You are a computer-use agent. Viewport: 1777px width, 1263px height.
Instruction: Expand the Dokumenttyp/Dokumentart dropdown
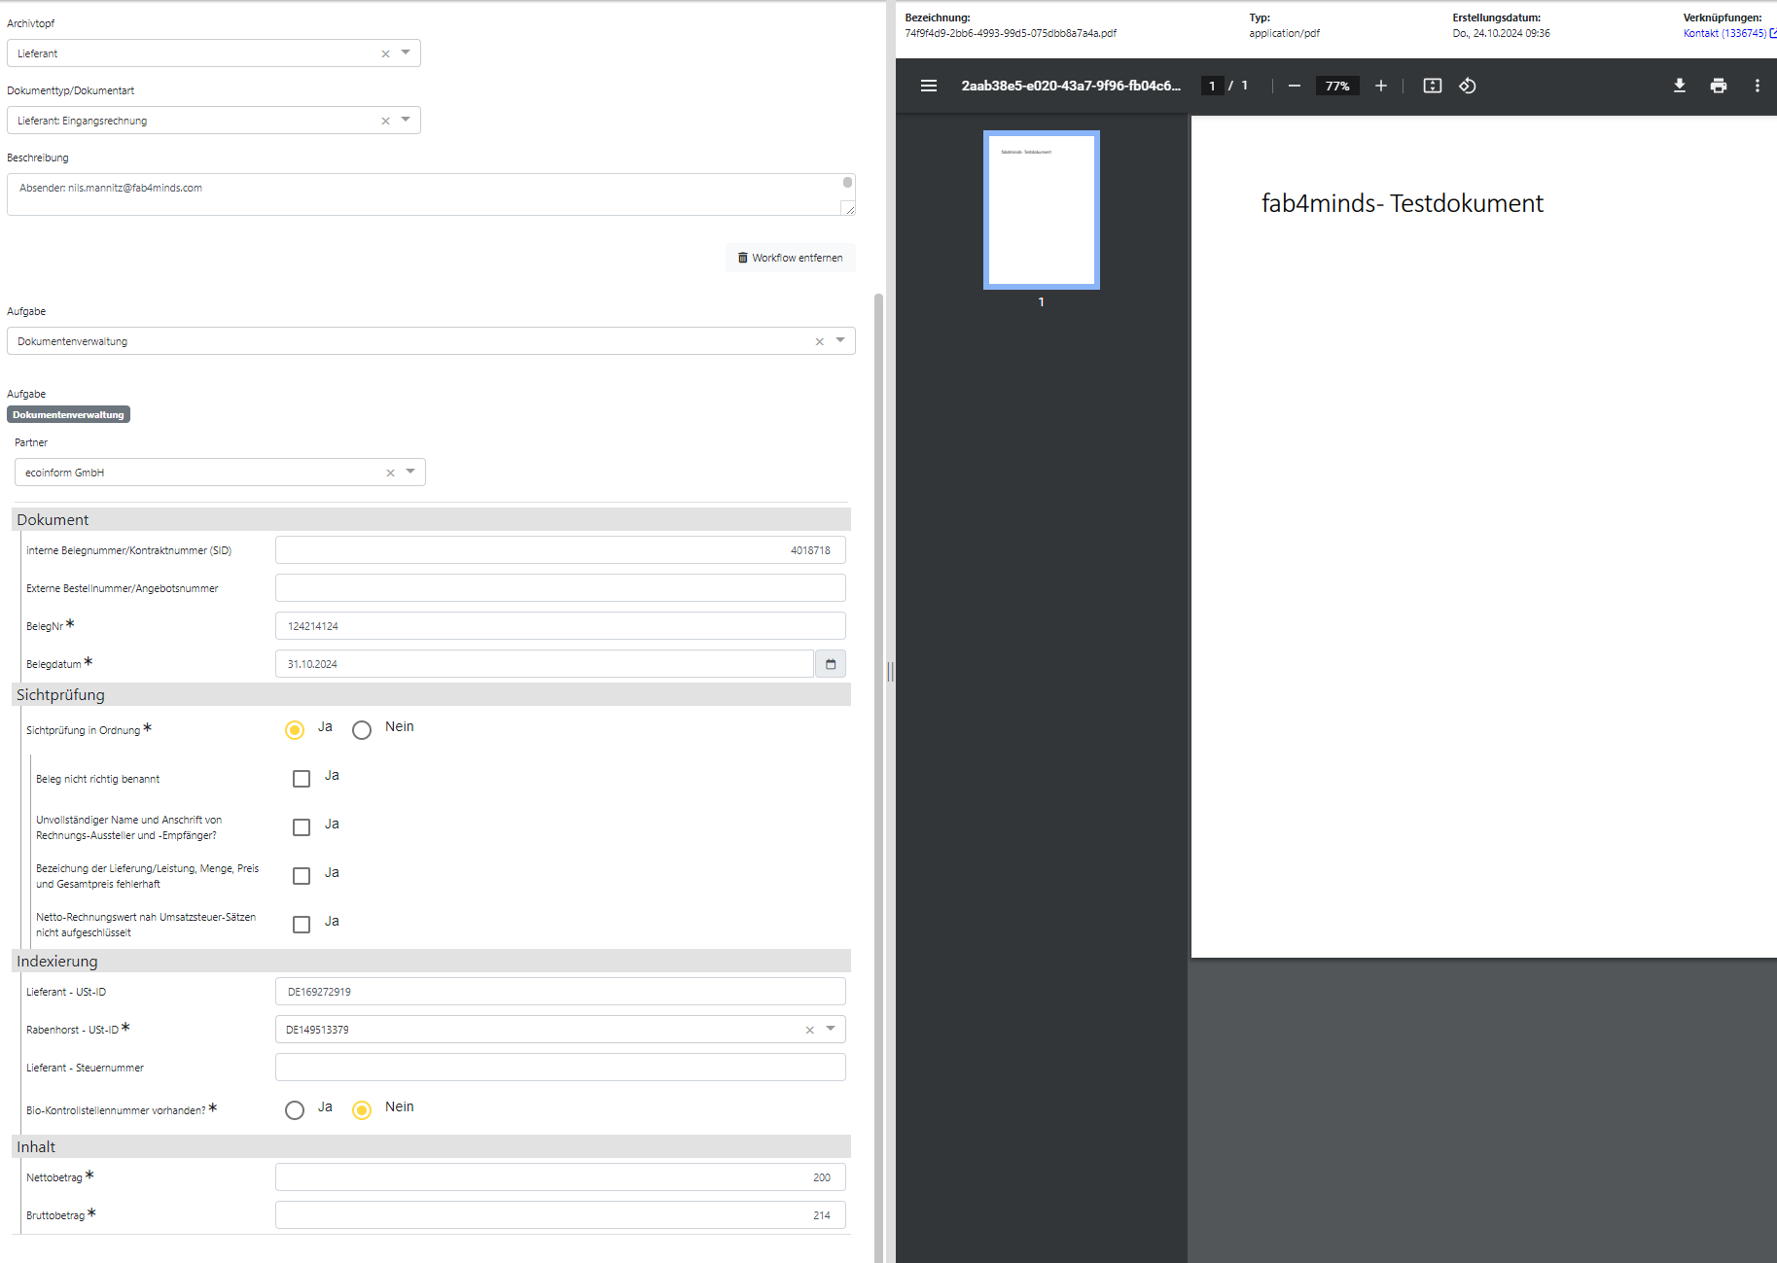click(x=406, y=120)
